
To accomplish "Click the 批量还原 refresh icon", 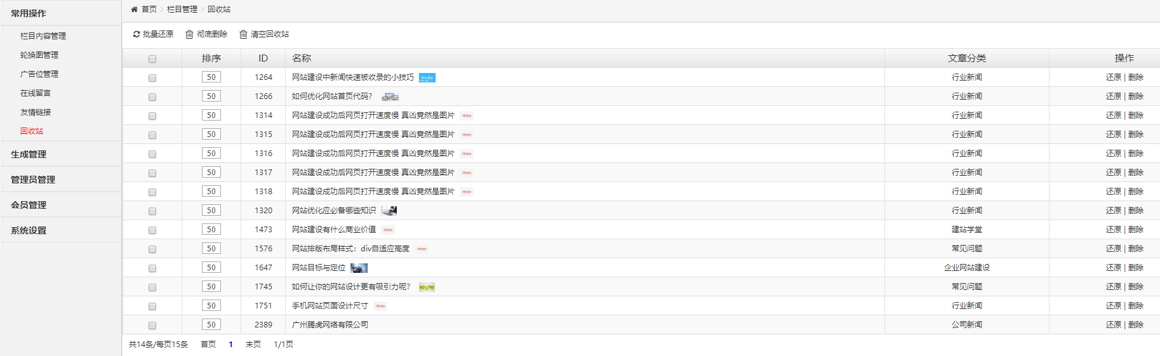I will pos(137,34).
